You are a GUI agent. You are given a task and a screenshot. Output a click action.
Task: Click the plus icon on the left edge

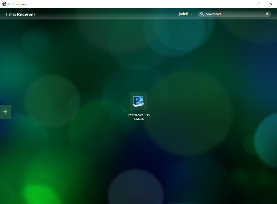click(x=5, y=112)
